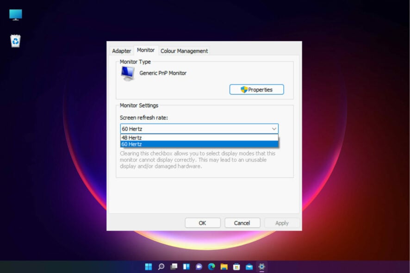This screenshot has height=273, width=410.
Task: Choose 60 Hertz from the list
Action: [199, 144]
